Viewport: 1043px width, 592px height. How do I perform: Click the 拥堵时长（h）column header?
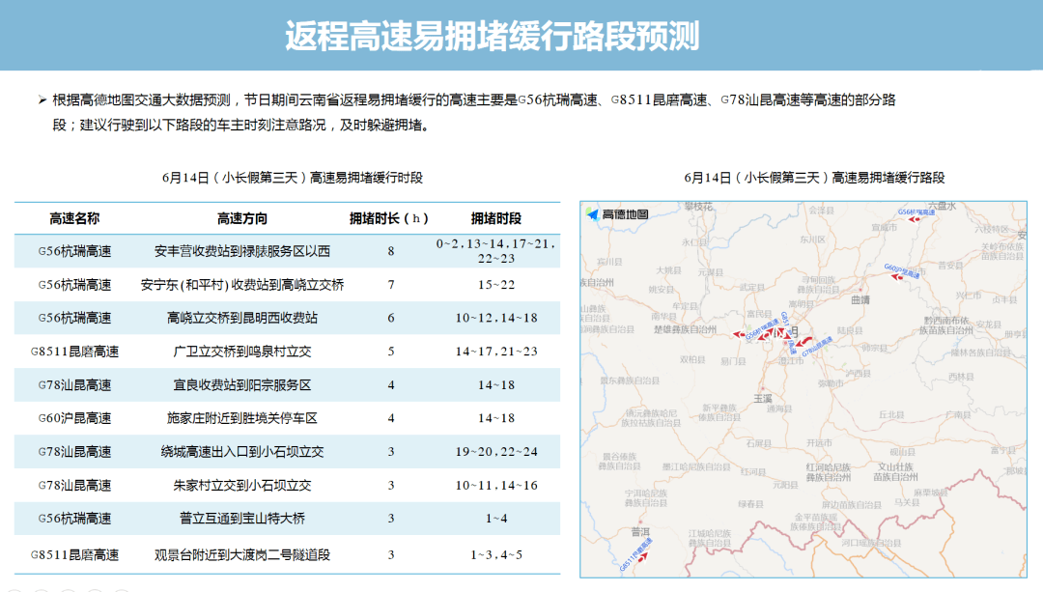tap(390, 218)
